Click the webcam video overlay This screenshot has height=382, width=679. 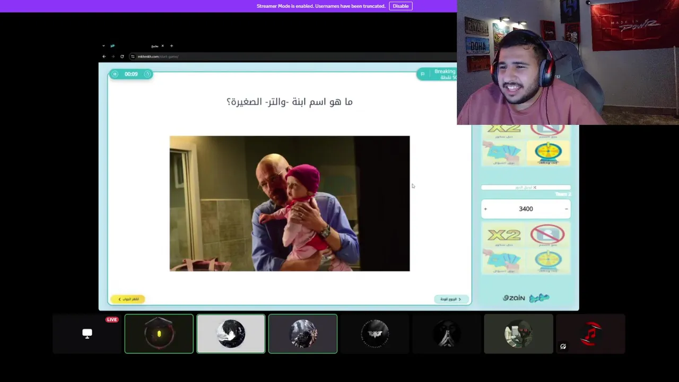coord(568,63)
